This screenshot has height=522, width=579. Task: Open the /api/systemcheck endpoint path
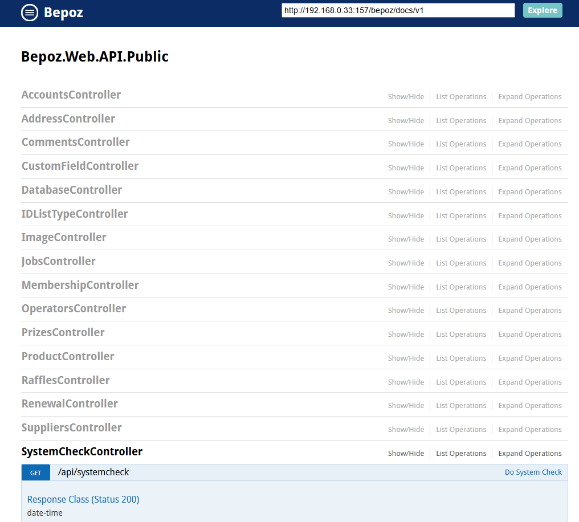[93, 472]
